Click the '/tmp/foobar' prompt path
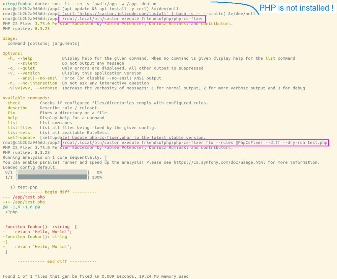The height and width of the screenshot is (279, 337). [x=19, y=4]
